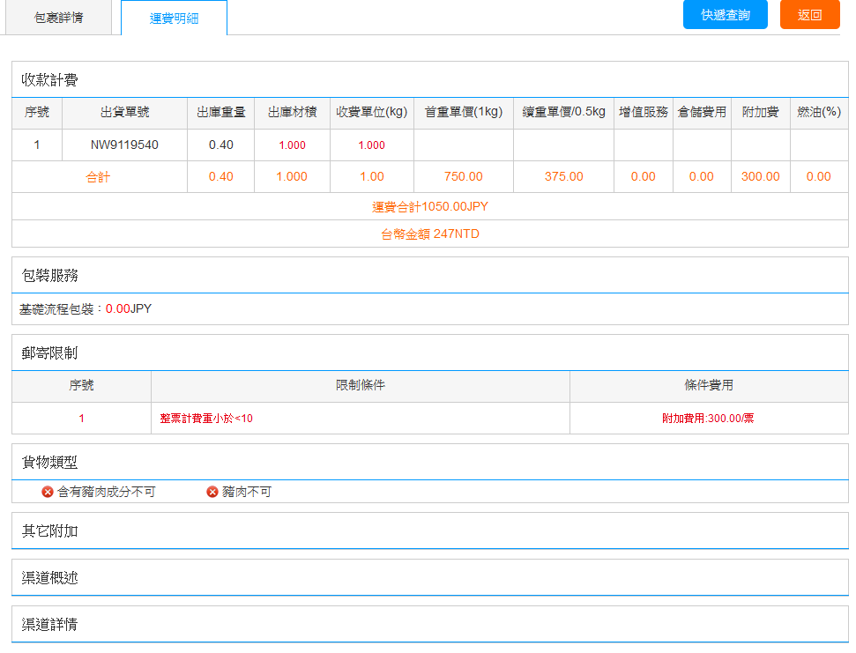Click the red X icon beside 含有豬肉成分不可
This screenshot has height=653, width=856.
pyautogui.click(x=48, y=492)
